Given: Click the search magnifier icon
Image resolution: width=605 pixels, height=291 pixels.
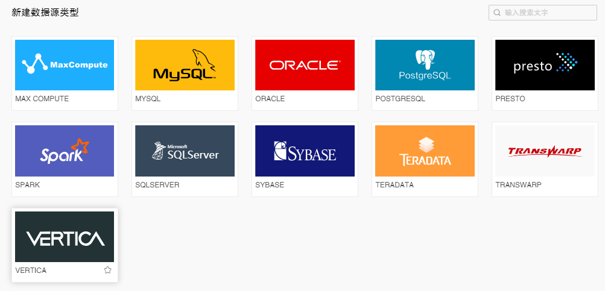Looking at the screenshot, I should pyautogui.click(x=497, y=13).
